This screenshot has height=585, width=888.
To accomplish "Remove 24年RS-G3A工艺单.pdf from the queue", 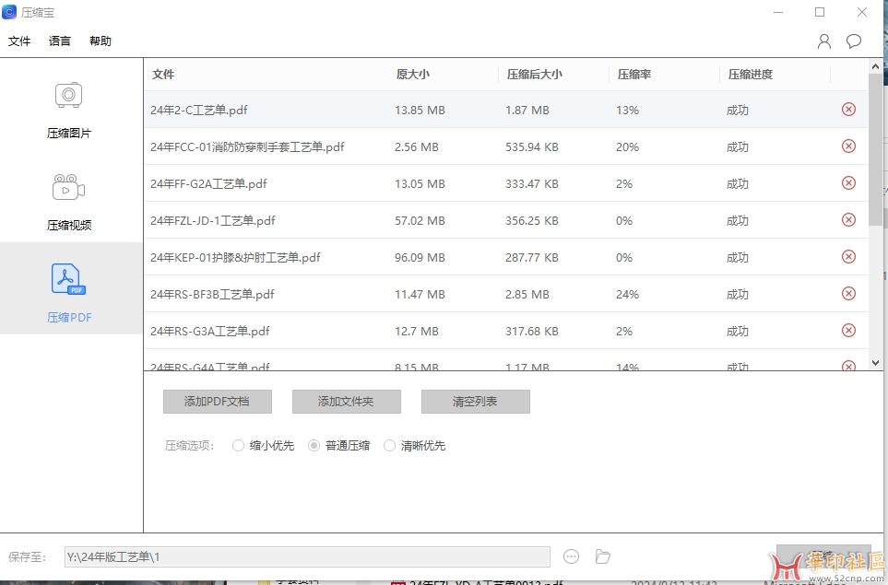I will click(847, 330).
